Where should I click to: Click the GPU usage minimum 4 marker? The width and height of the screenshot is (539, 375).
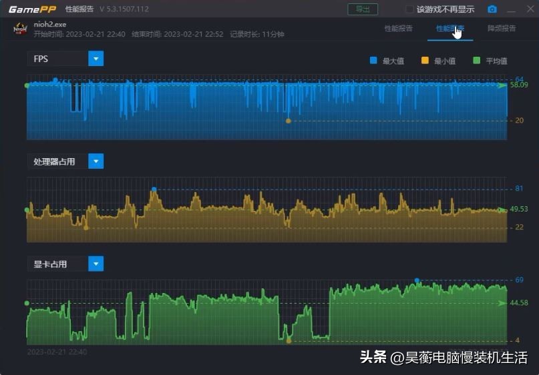click(x=289, y=341)
